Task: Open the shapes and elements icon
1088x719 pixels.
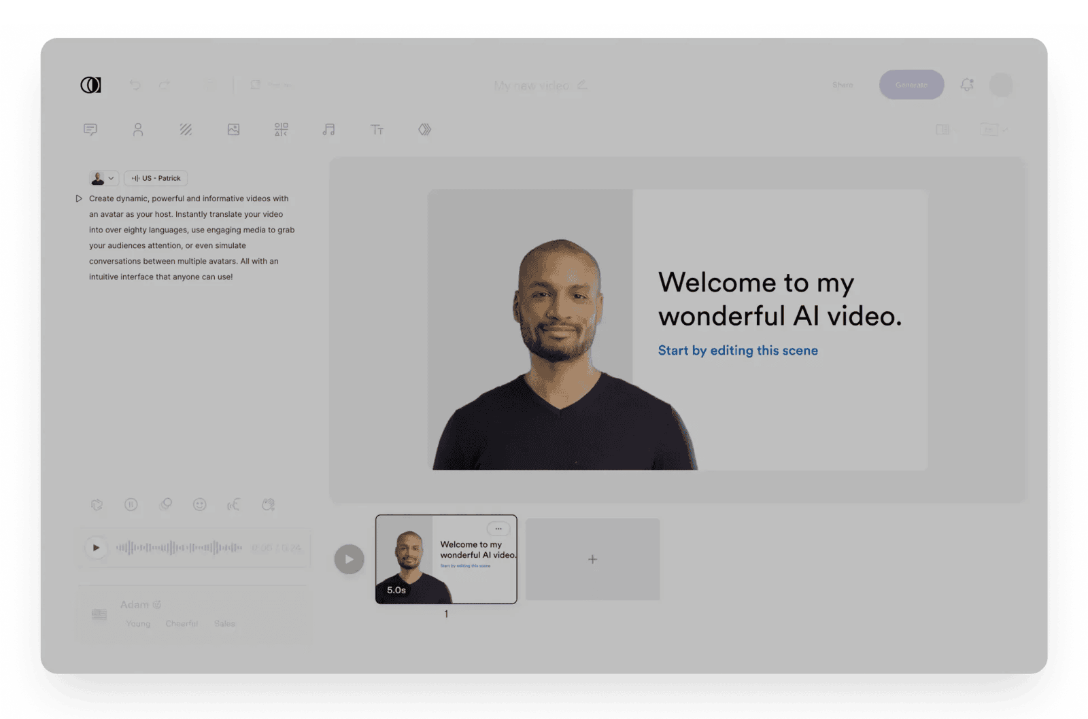Action: click(281, 129)
